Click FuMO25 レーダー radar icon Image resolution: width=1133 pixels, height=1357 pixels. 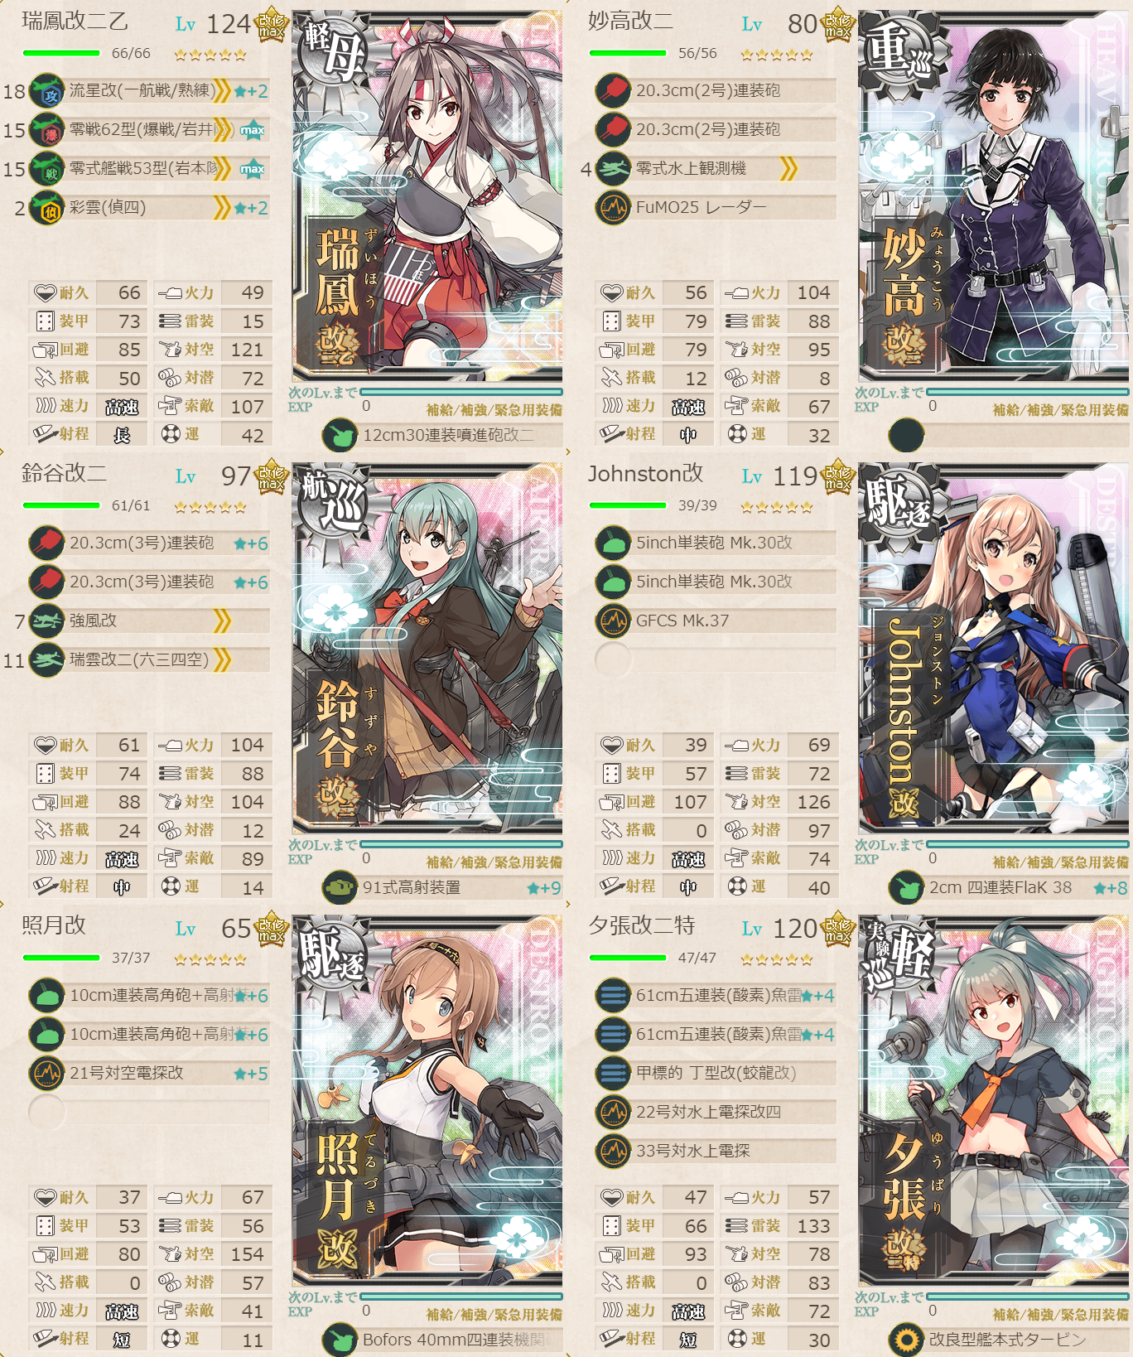(x=614, y=207)
